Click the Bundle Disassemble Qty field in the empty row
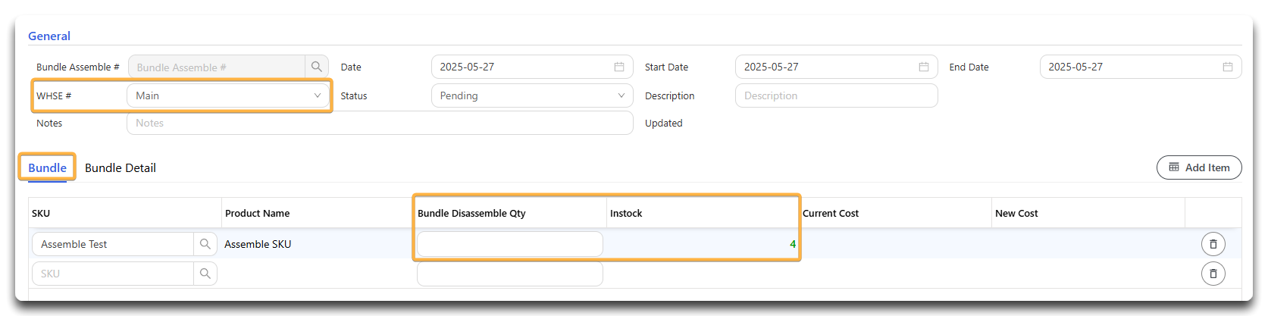 click(510, 274)
